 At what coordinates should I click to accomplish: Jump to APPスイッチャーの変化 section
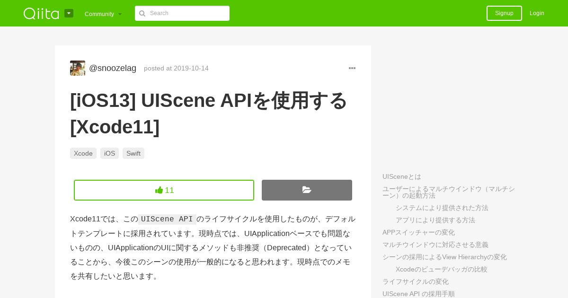[418, 232]
